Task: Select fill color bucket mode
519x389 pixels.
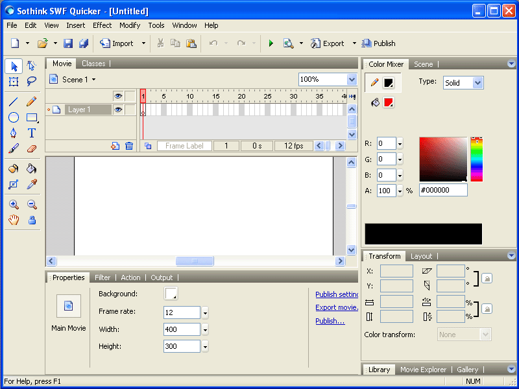Action: (x=375, y=102)
